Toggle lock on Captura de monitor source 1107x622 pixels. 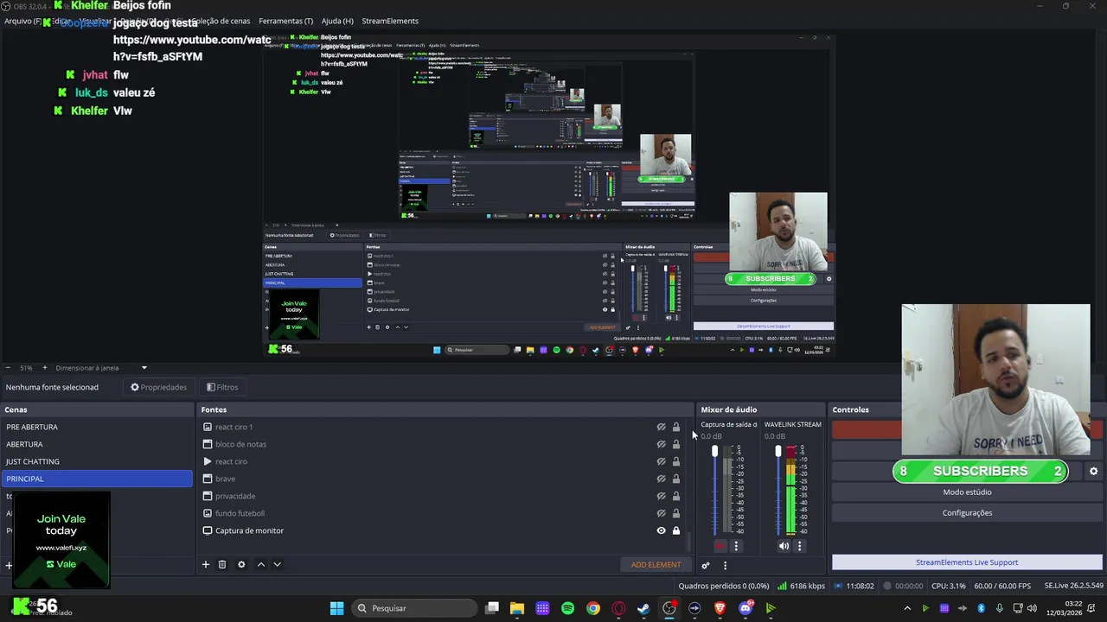(x=676, y=530)
